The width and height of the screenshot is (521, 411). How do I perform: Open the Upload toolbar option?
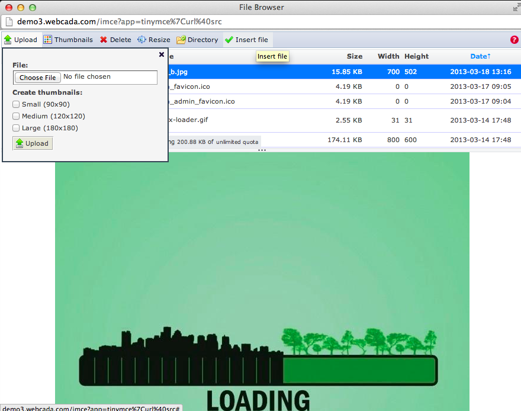[x=21, y=40]
